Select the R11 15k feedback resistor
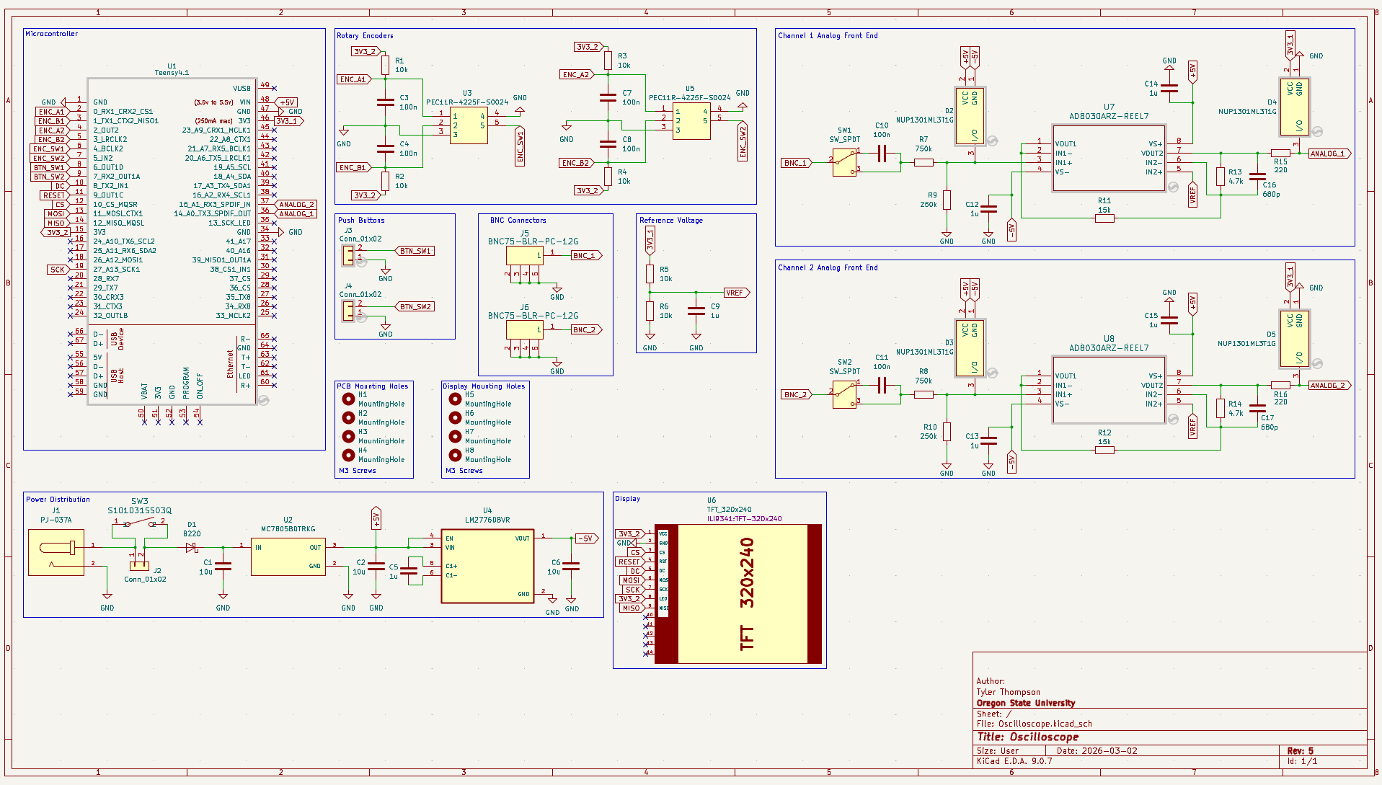 1104,218
